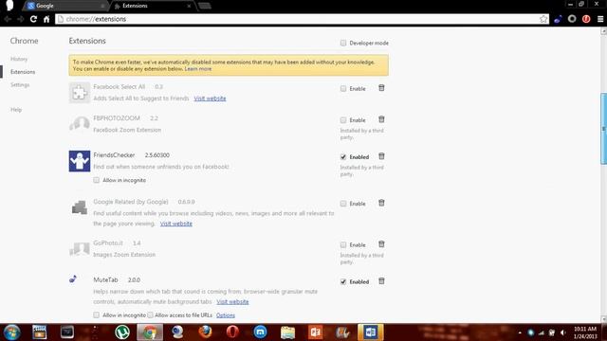Enable the GoPhoto.it extension
The width and height of the screenshot is (607, 341).
coord(343,245)
